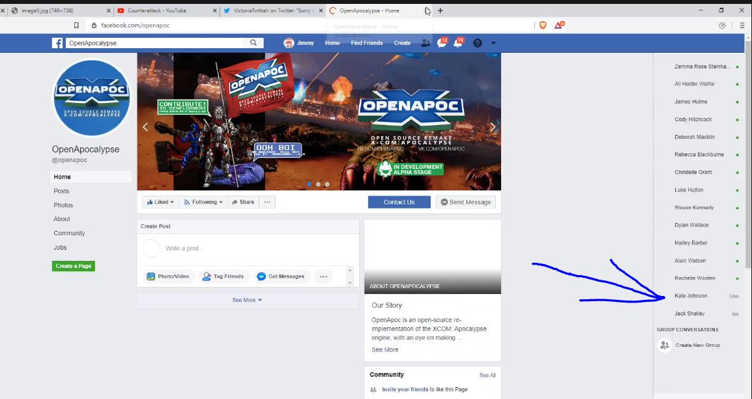Screen dimensions: 752x399
Task: Click See More under Our Story
Action: point(384,349)
